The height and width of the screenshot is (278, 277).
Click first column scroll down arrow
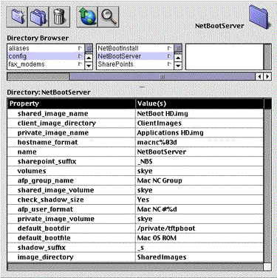click(89, 66)
